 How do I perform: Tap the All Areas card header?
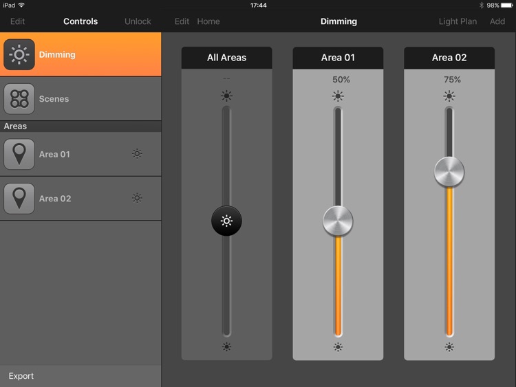pyautogui.click(x=226, y=58)
